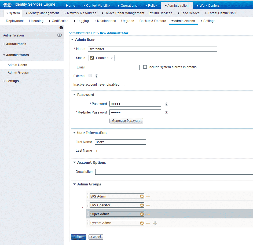Select Admin Users in the sidebar
Image resolution: width=253 pixels, height=245 pixels.
(17, 65)
